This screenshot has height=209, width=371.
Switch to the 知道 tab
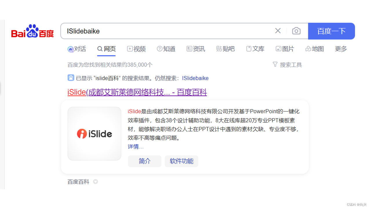(166, 49)
